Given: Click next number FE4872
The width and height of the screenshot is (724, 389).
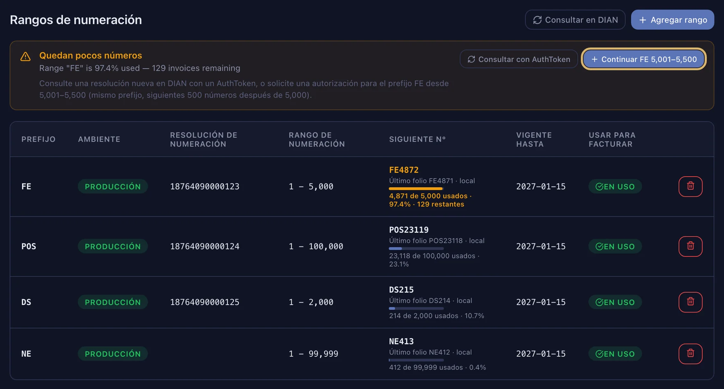Looking at the screenshot, I should coord(404,170).
